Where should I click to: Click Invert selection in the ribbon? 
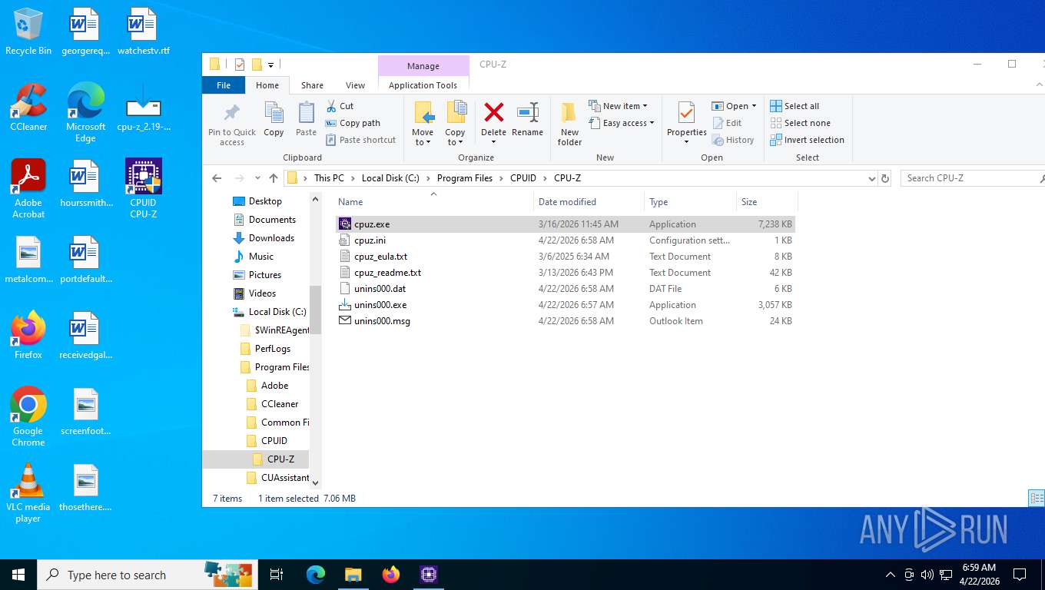click(x=808, y=140)
